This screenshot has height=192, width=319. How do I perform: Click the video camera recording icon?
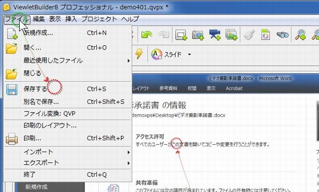215,35
